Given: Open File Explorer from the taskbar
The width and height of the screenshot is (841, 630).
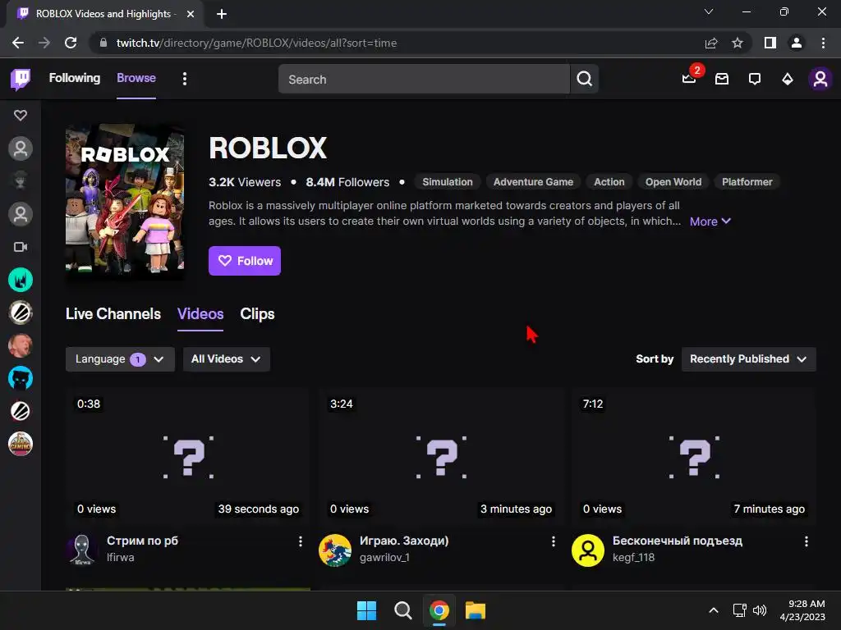Looking at the screenshot, I should (x=476, y=610).
